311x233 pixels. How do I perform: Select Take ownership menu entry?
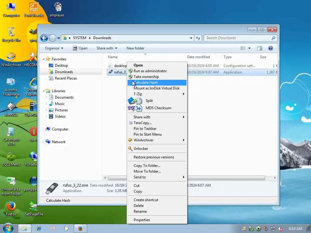click(157, 77)
